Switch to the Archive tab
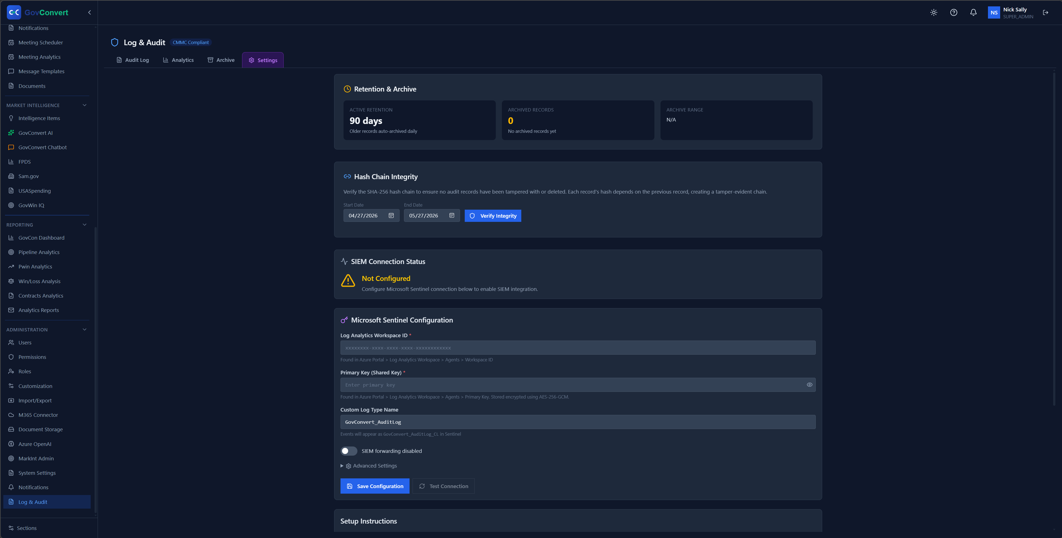 coord(221,60)
